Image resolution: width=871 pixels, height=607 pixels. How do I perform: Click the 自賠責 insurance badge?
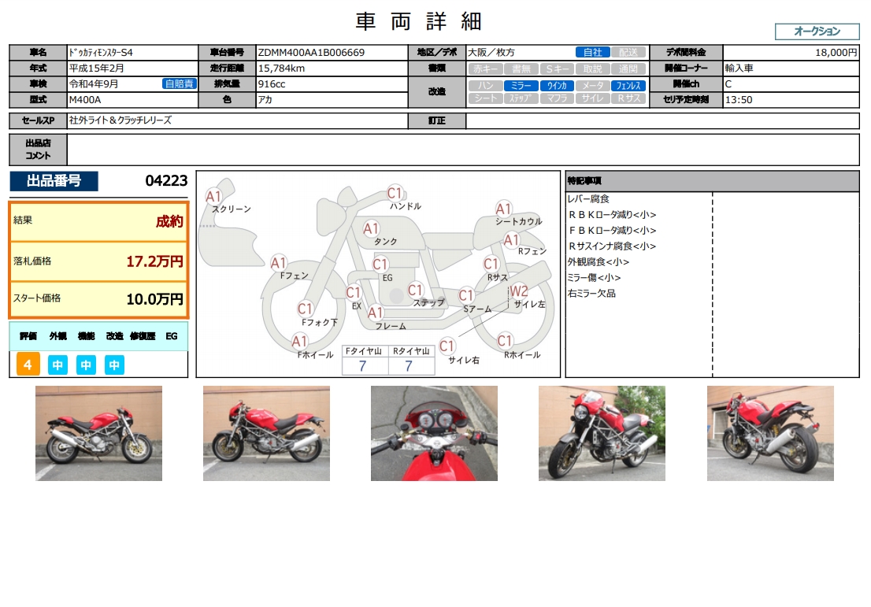coord(179,84)
